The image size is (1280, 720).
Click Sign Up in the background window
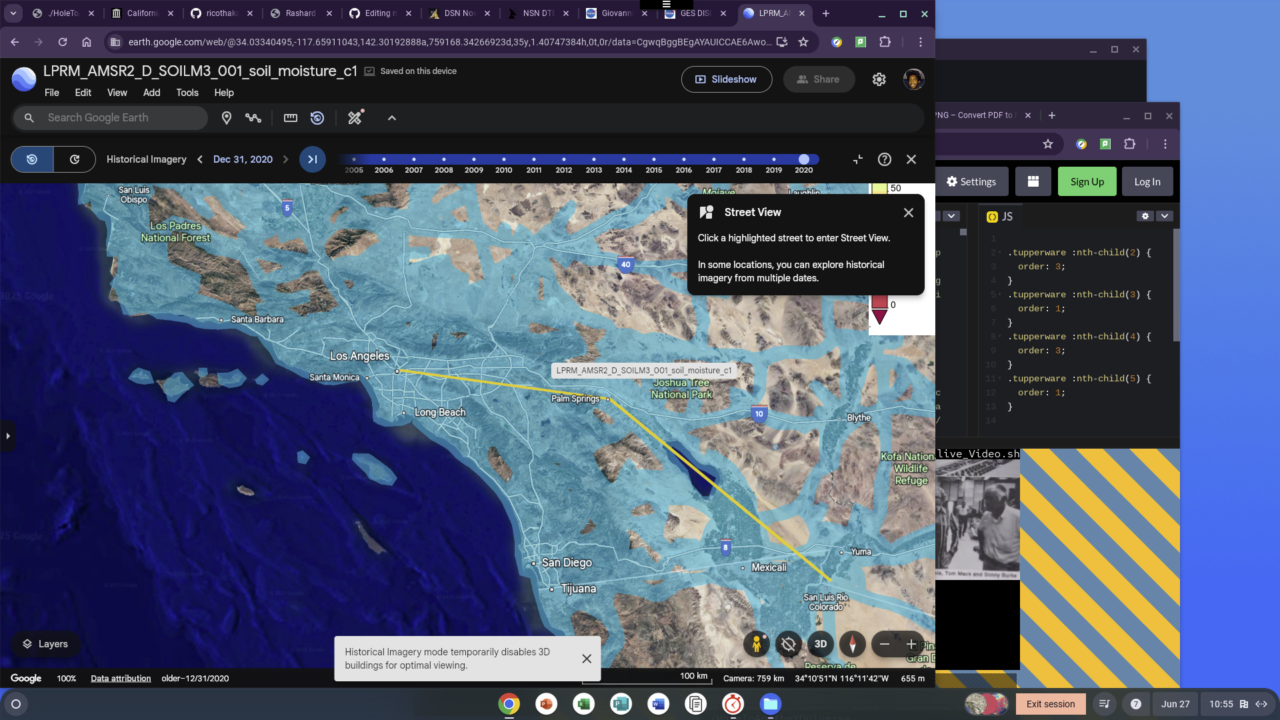[1087, 182]
